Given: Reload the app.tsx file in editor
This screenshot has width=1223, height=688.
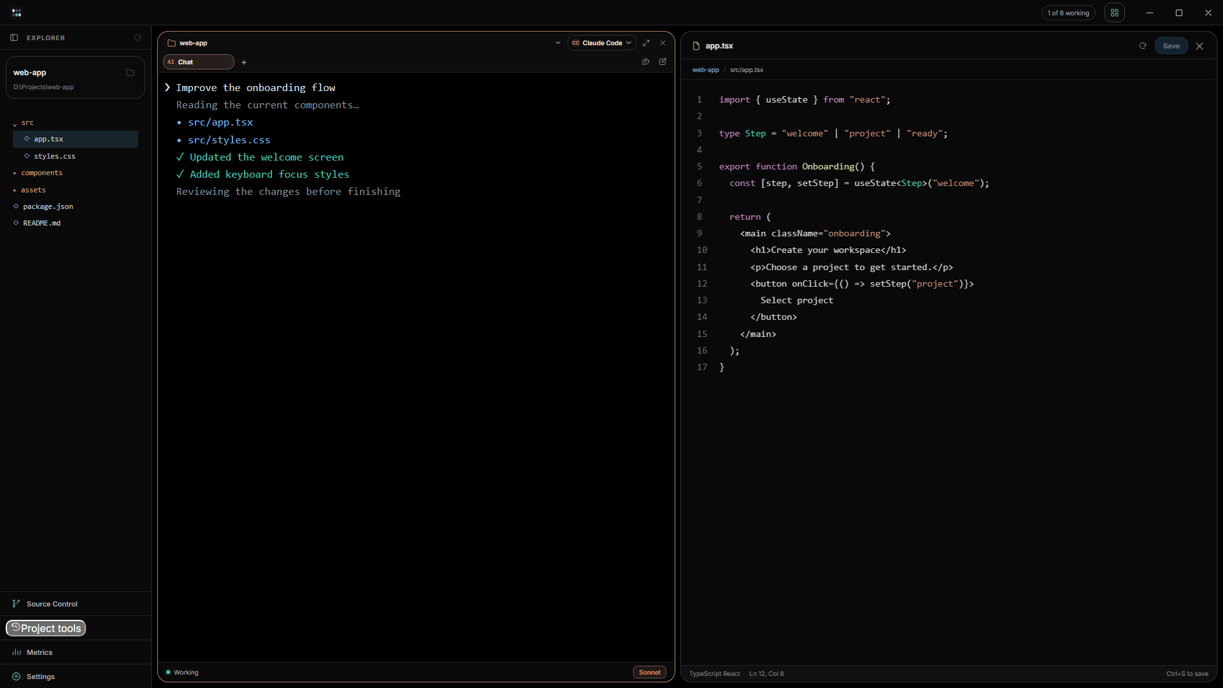Looking at the screenshot, I should [1143, 46].
